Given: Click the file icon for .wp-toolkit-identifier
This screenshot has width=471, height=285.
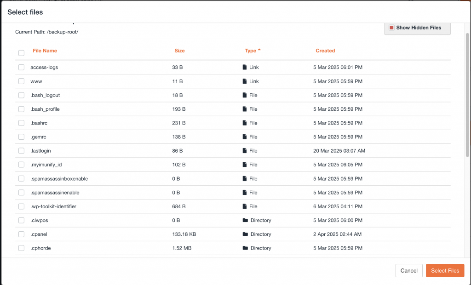Looking at the screenshot, I should (x=245, y=206).
